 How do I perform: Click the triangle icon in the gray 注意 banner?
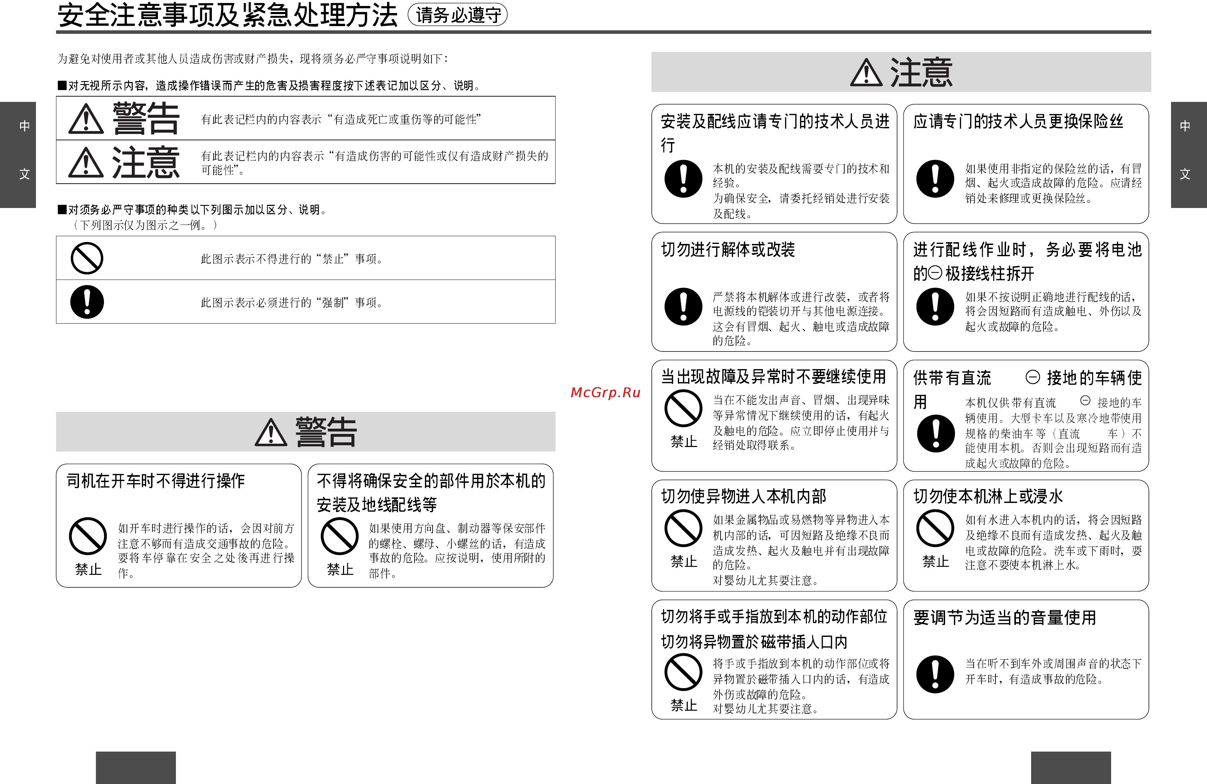(866, 72)
